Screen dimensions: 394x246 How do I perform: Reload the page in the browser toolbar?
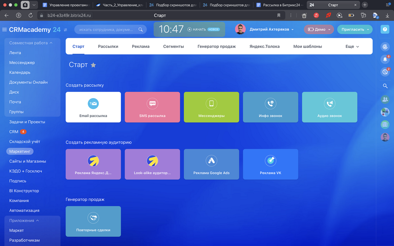[31, 15]
